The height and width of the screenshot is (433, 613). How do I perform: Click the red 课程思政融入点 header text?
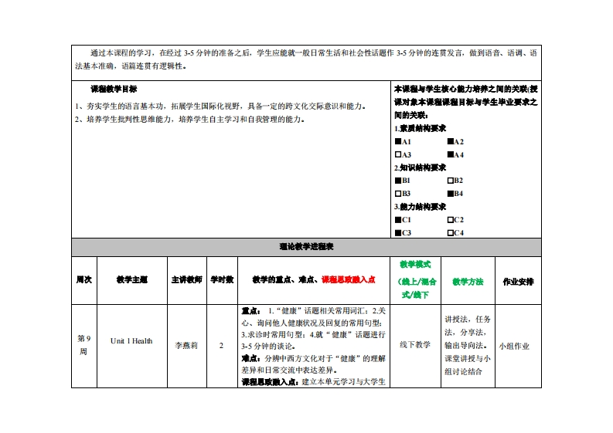(348, 280)
